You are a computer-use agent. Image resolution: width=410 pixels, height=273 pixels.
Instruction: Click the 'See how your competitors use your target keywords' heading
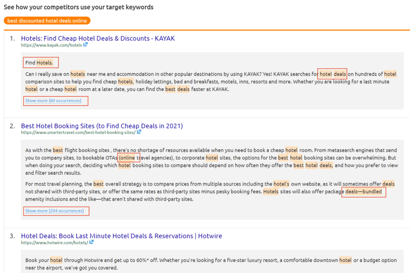(x=79, y=7)
